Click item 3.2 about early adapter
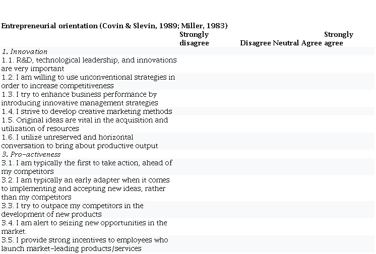 [x=85, y=188]
